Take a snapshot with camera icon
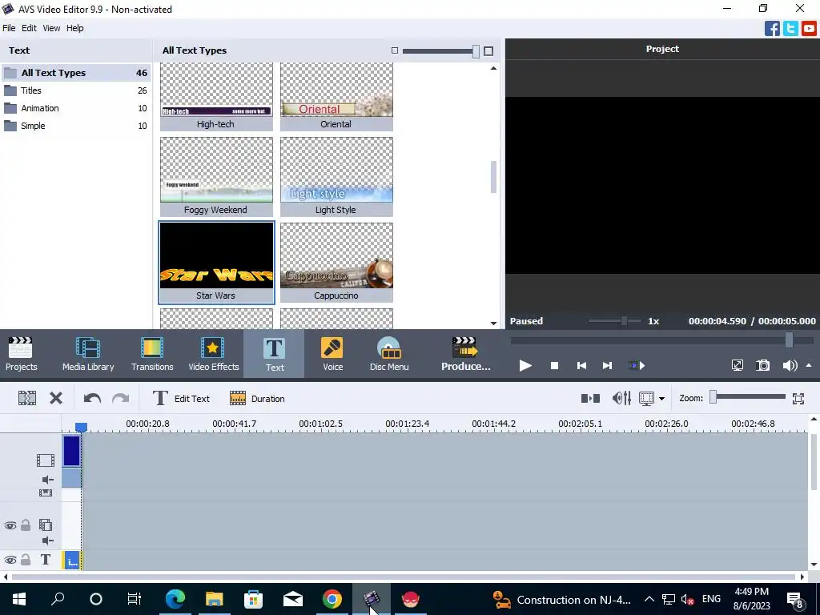 [763, 365]
